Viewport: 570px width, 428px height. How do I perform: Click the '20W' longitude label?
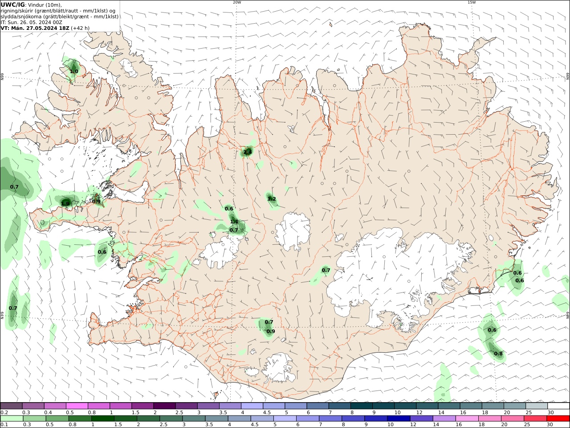point(237,2)
